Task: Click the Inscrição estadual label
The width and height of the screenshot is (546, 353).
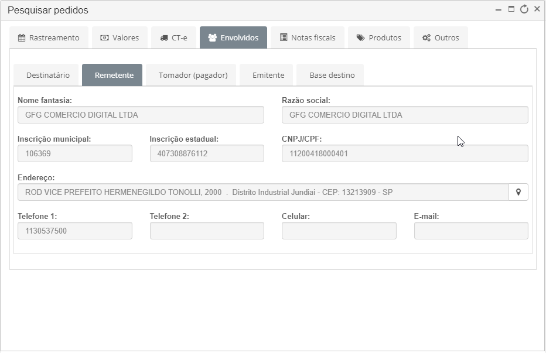Action: (x=184, y=139)
